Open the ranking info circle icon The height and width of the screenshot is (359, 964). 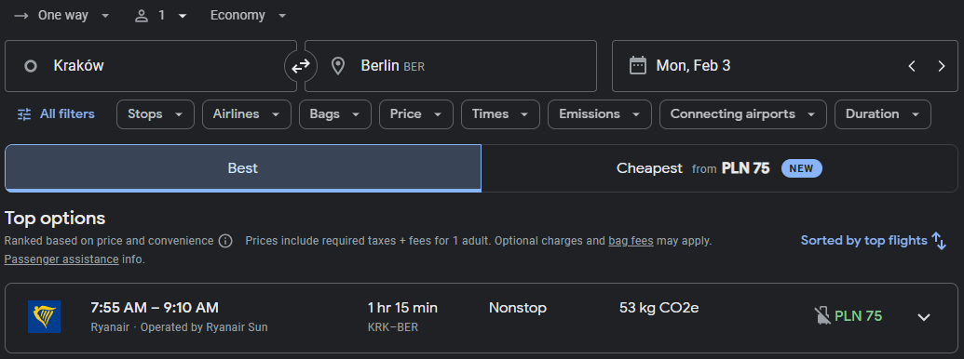[x=225, y=241]
